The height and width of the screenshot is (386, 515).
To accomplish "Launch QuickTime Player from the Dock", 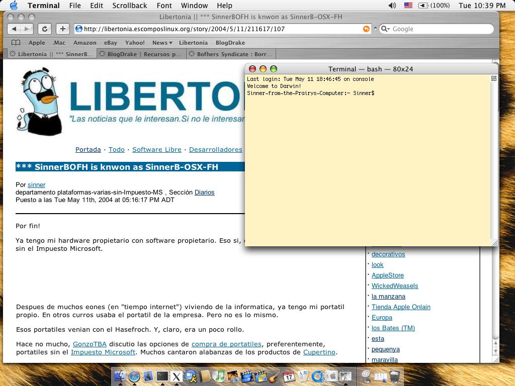I will (x=318, y=376).
